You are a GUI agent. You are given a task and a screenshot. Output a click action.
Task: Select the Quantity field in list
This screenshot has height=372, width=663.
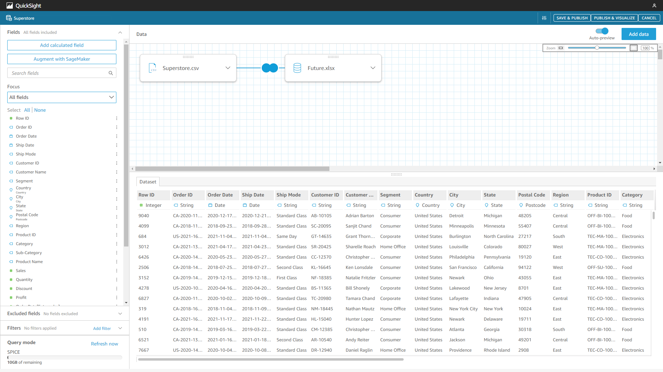24,280
